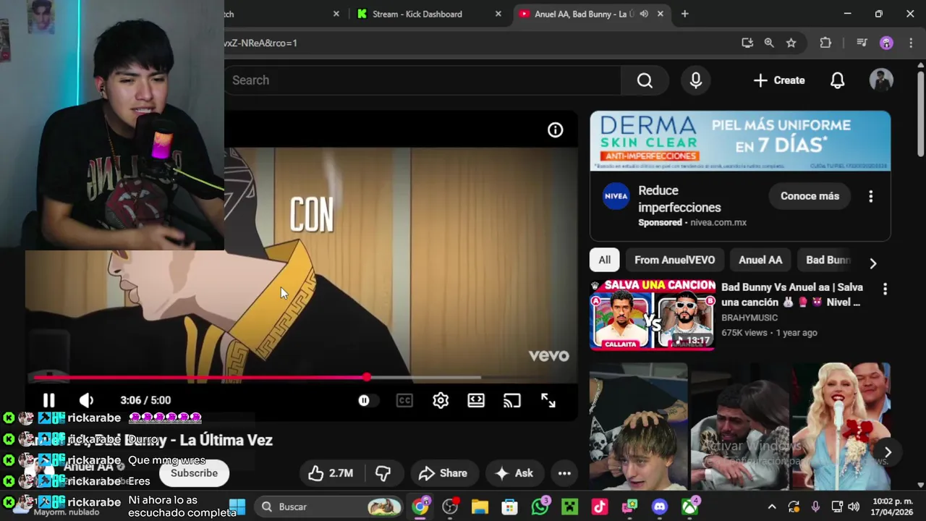926x521 pixels.
Task: Bookmark this page with the star
Action: [791, 43]
